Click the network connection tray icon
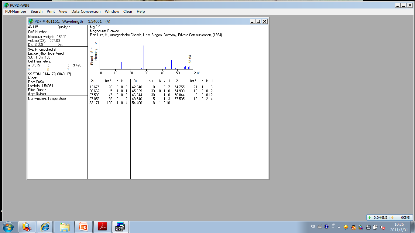 (x=368, y=227)
